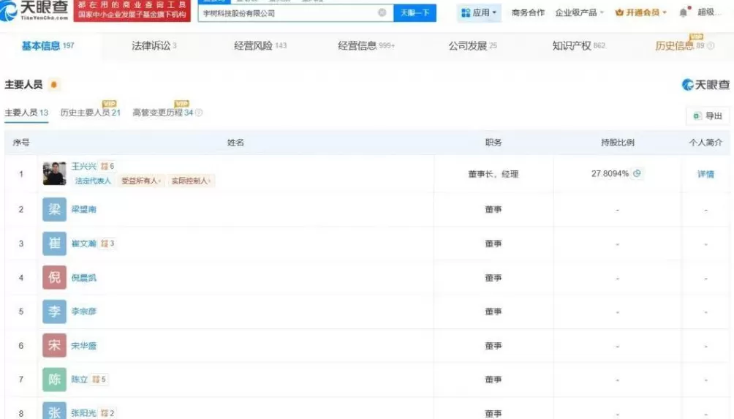This screenshot has height=419, width=734.
Task: Expand the 企业级产品 dropdown
Action: pos(579,12)
